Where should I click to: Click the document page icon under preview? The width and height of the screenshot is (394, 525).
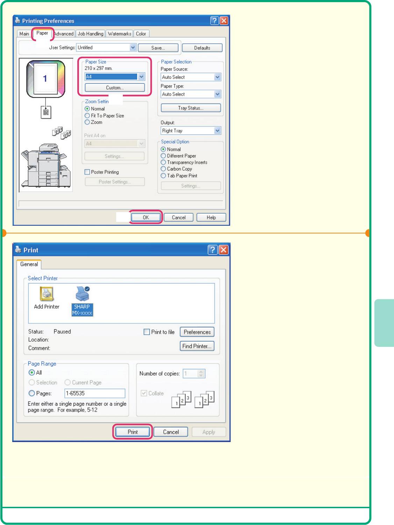pos(46,112)
